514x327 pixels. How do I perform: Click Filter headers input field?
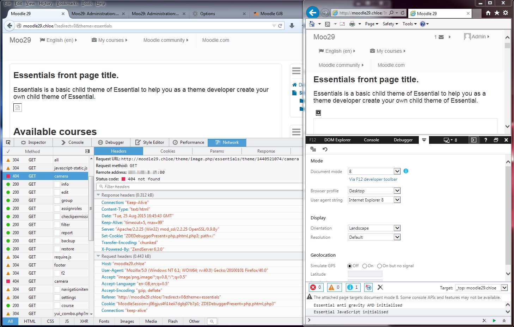200,187
